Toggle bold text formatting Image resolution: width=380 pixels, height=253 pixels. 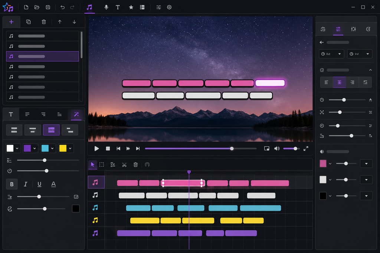[x=12, y=184]
